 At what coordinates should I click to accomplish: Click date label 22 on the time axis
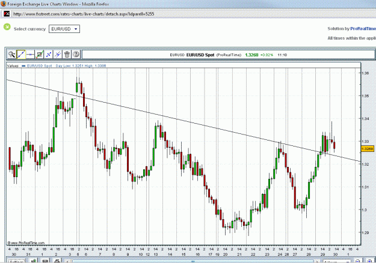click(x=253, y=255)
